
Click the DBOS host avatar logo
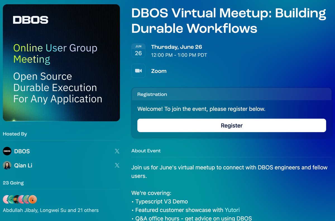coord(7,151)
